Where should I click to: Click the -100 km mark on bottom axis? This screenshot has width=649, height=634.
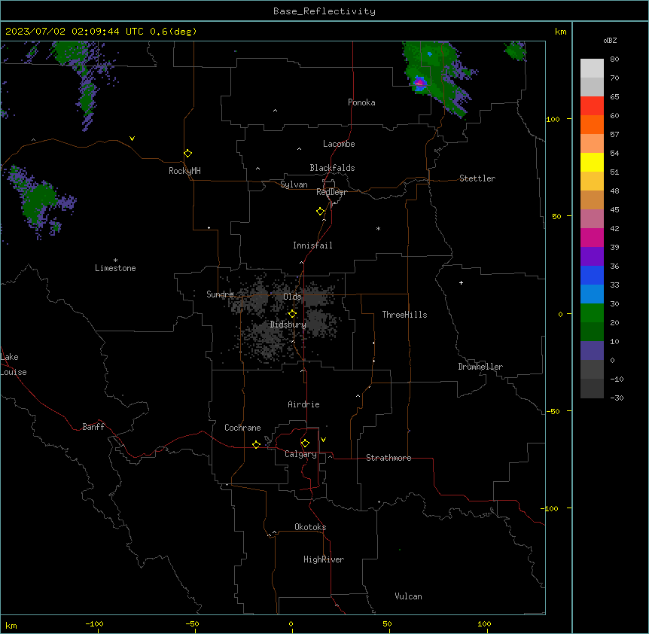point(94,623)
